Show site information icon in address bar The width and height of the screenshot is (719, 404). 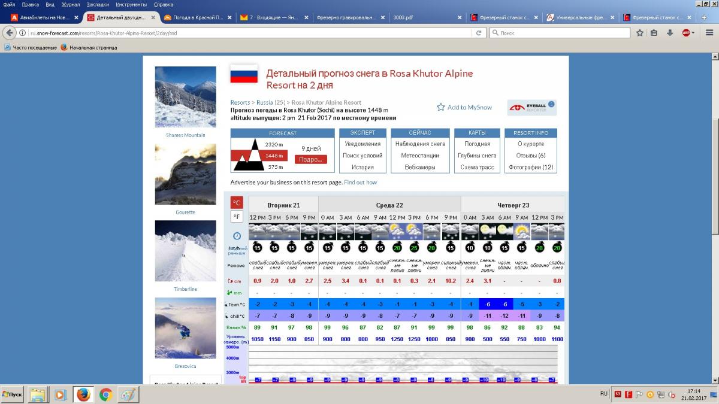pyautogui.click(x=23, y=33)
